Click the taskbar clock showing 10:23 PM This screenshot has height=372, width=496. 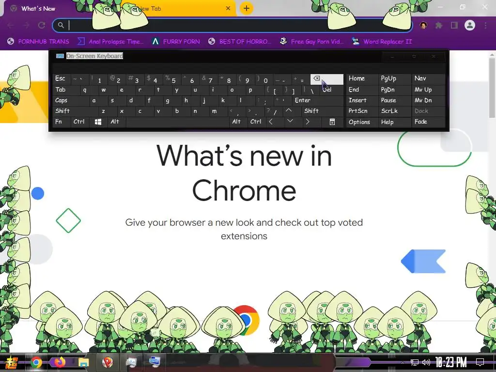click(x=451, y=362)
